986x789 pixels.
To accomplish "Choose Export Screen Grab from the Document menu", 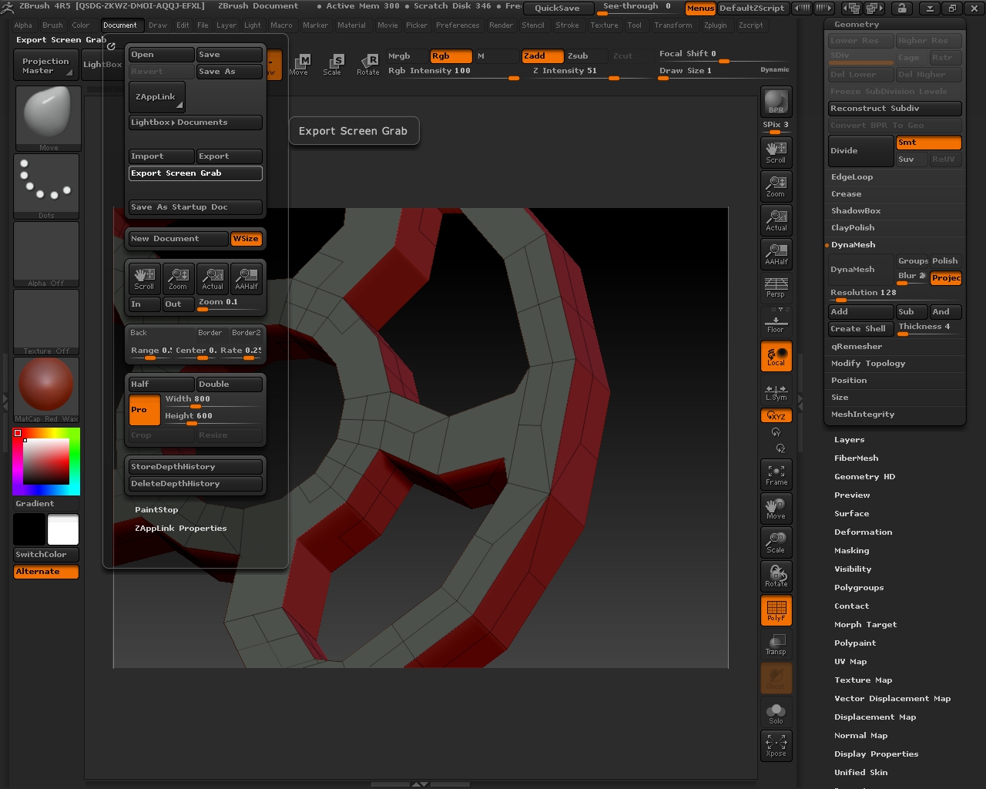I will point(195,173).
